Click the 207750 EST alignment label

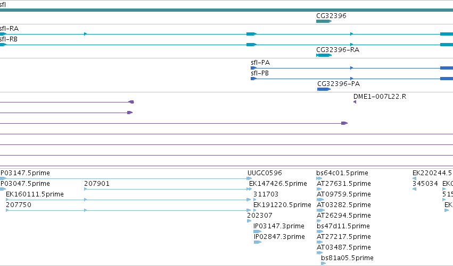pyautogui.click(x=19, y=205)
